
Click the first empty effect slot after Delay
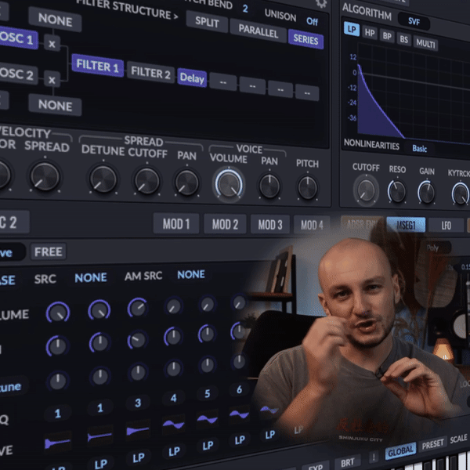coord(223,81)
